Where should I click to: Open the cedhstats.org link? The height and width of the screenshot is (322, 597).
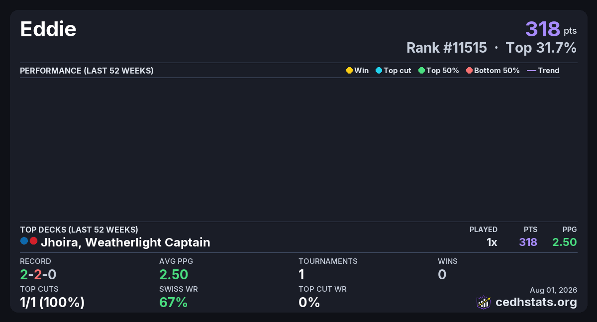pos(536,302)
